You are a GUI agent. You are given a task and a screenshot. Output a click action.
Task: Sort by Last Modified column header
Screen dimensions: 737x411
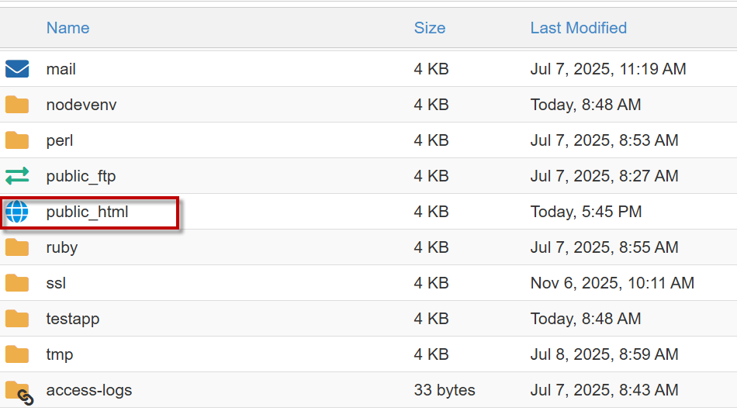(578, 28)
